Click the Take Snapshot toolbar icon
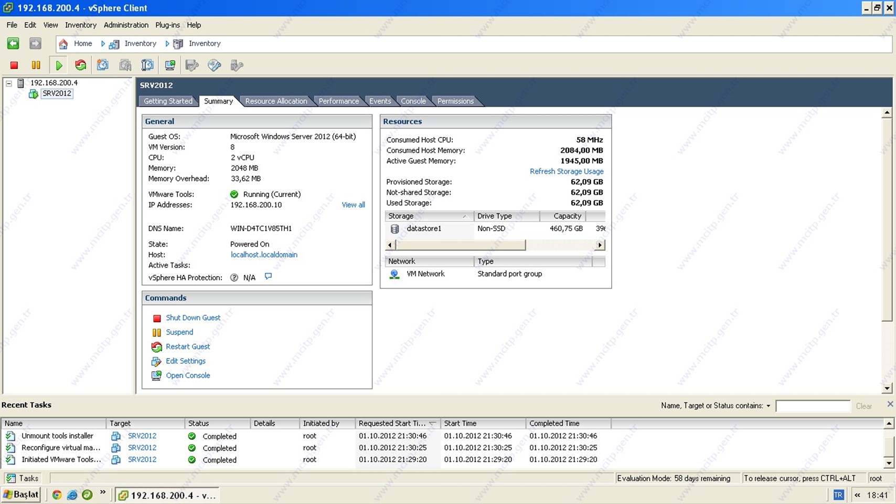The height and width of the screenshot is (504, 896). tap(103, 65)
